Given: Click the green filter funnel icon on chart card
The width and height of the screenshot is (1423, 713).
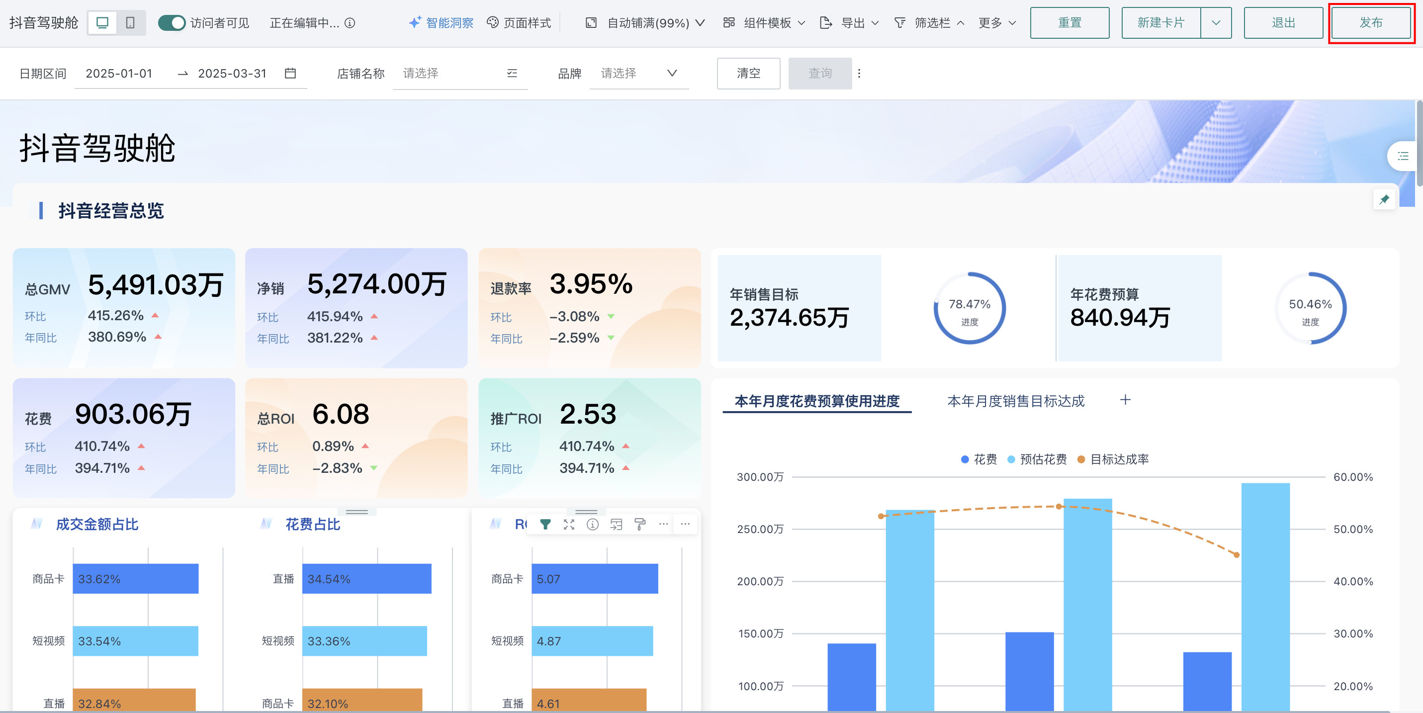Looking at the screenshot, I should pyautogui.click(x=545, y=524).
